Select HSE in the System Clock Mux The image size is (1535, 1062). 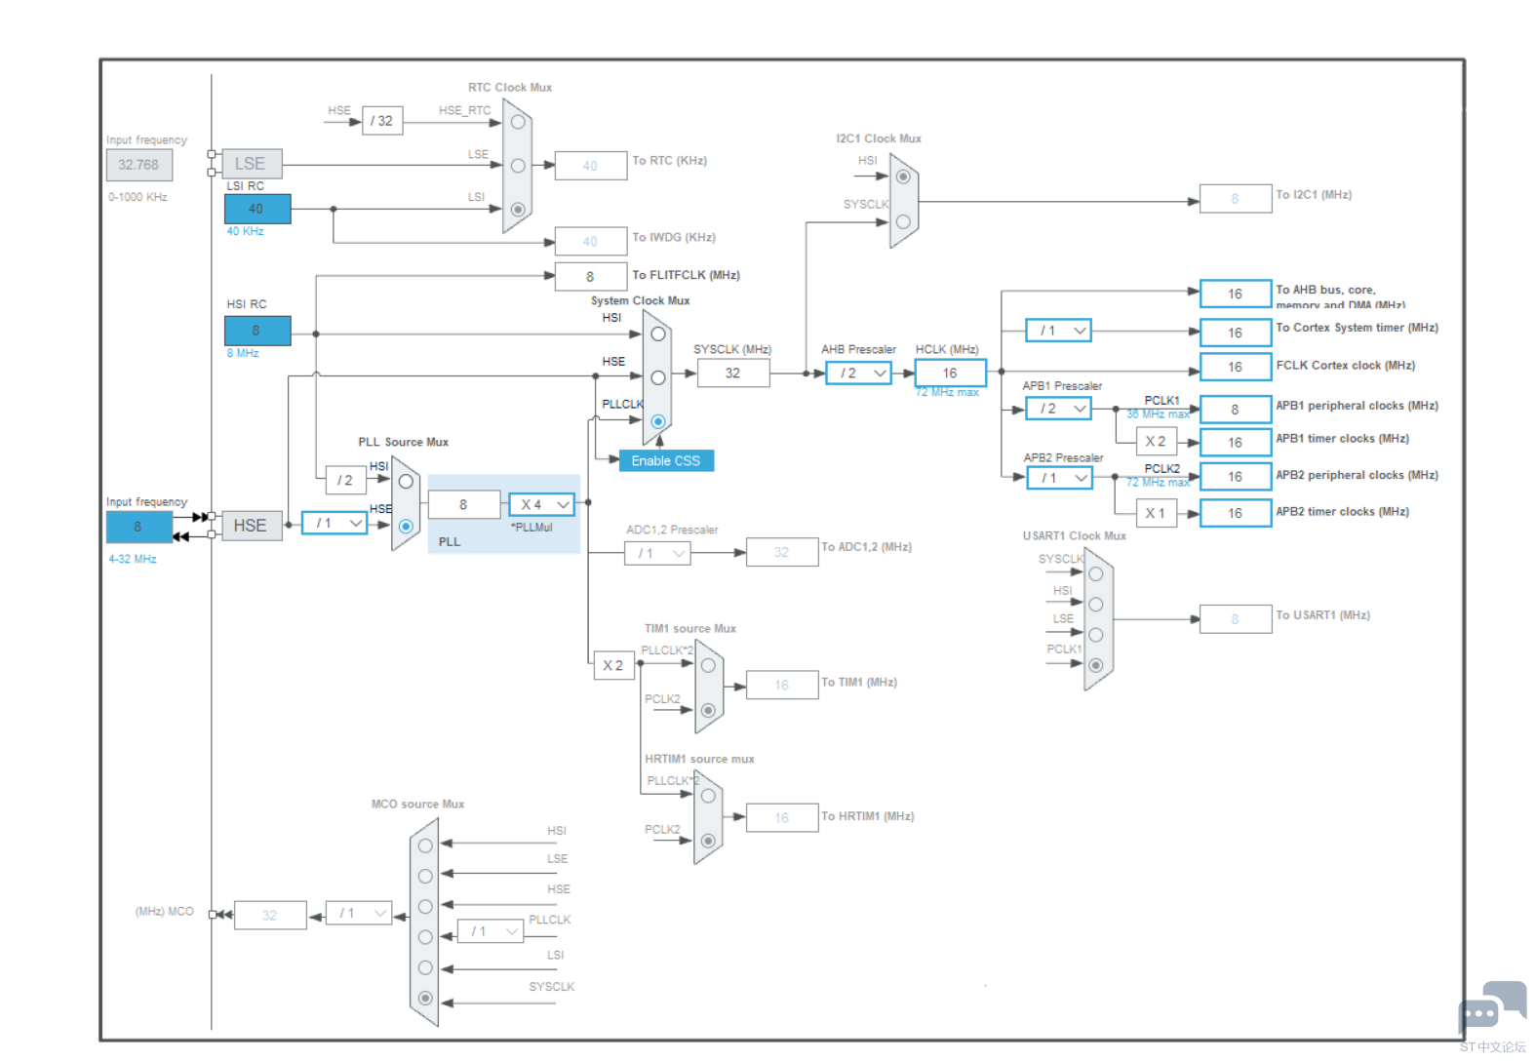[x=658, y=377]
